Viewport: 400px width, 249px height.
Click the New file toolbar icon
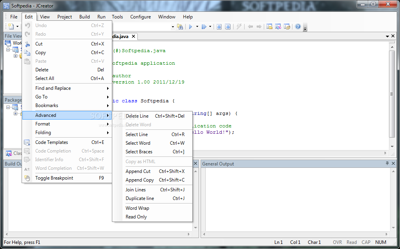coord(11,26)
